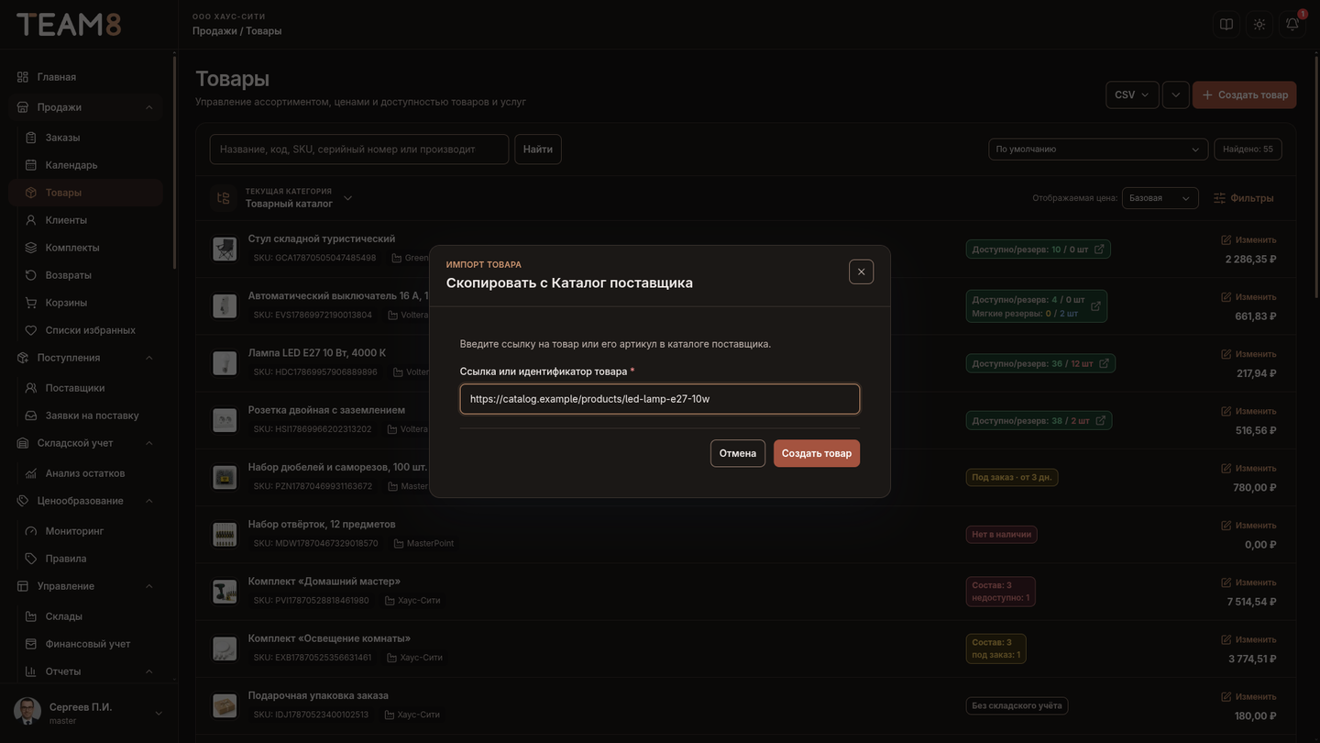Open stock link icon for Автоматический выключатель
Viewport: 1320px width, 743px height.
pos(1095,306)
